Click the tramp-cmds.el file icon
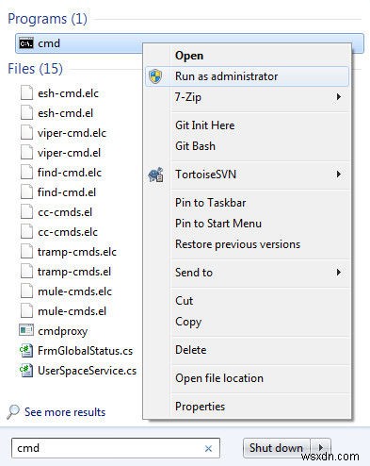This screenshot has height=466, width=370. (x=26, y=272)
